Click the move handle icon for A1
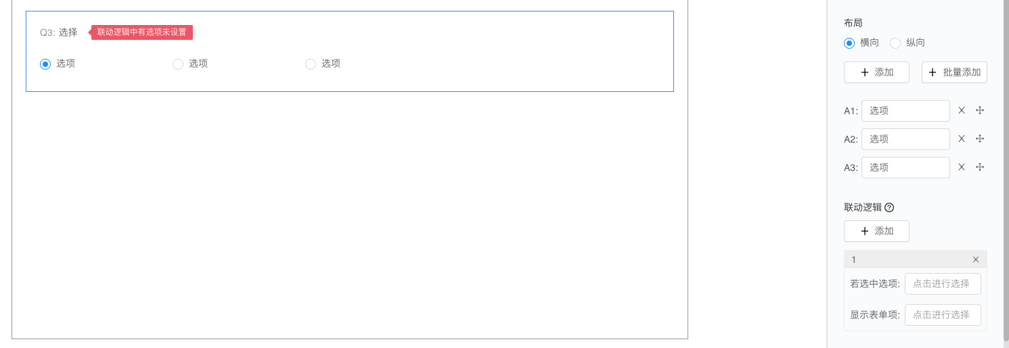Screen dimensions: 1009x348 979,110
